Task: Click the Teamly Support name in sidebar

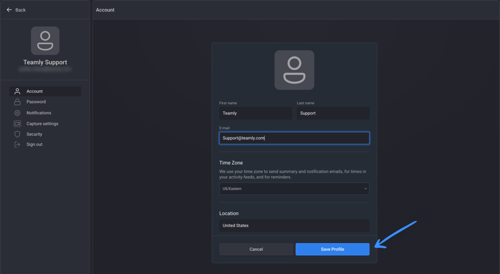Action: 45,62
